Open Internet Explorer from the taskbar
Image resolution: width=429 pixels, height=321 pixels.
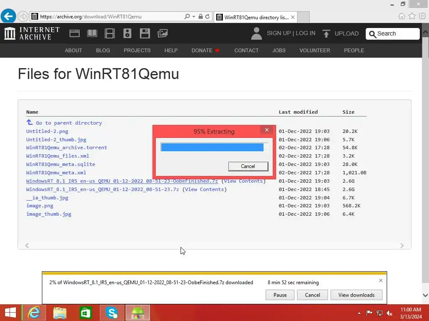34,313
